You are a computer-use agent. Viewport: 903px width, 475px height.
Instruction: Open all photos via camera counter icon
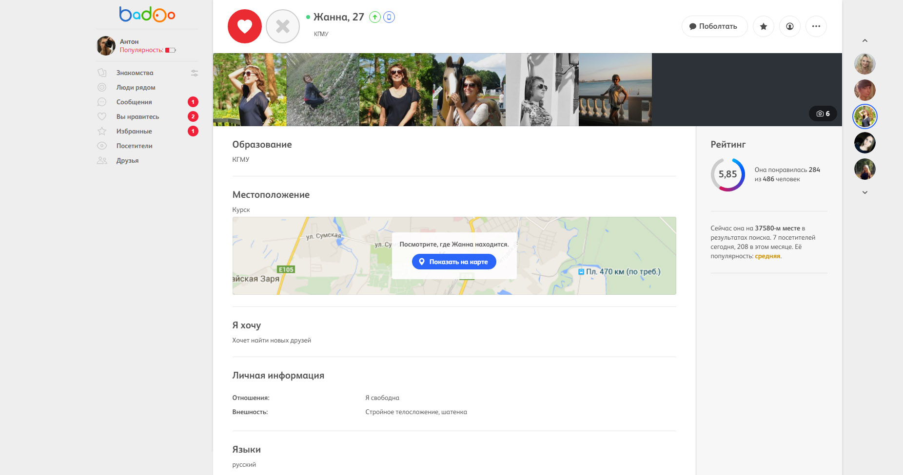tap(823, 113)
